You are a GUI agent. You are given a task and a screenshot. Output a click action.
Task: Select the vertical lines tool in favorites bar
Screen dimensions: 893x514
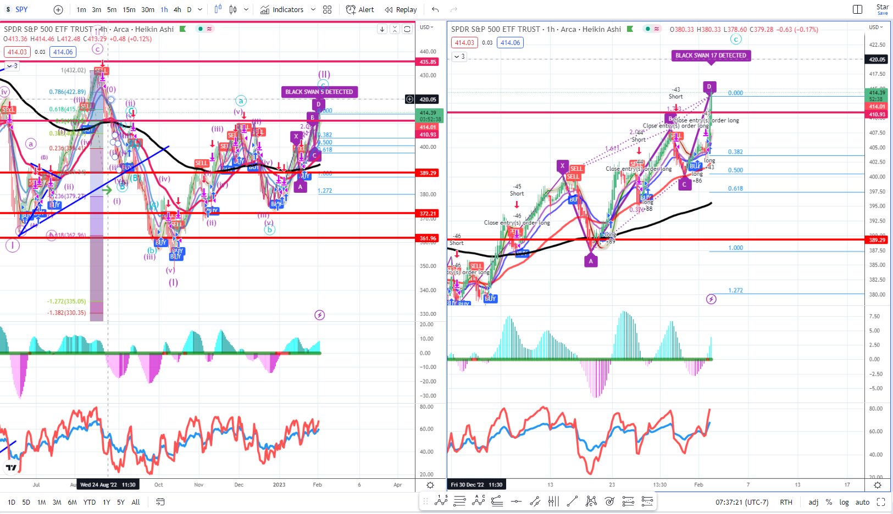pos(553,501)
